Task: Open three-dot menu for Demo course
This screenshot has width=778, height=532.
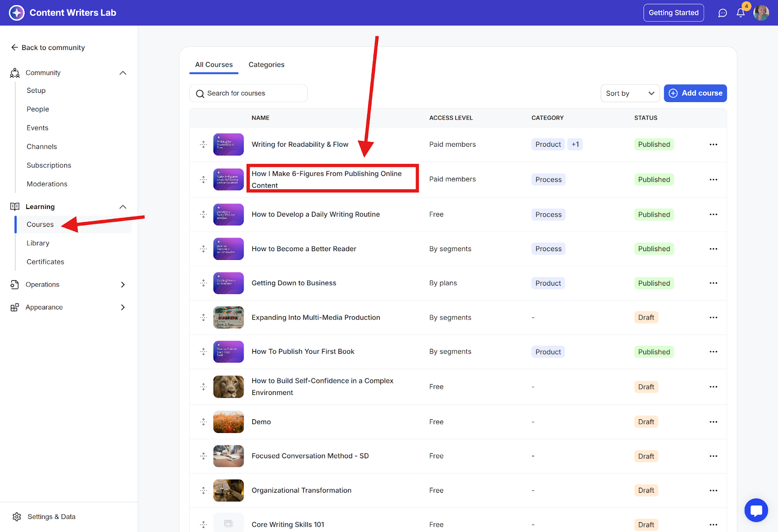Action: [x=713, y=422]
